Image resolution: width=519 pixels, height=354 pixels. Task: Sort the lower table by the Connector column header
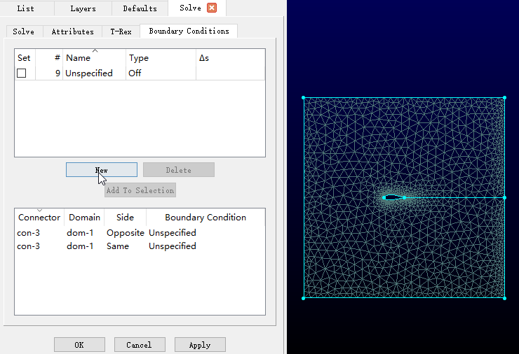click(39, 218)
